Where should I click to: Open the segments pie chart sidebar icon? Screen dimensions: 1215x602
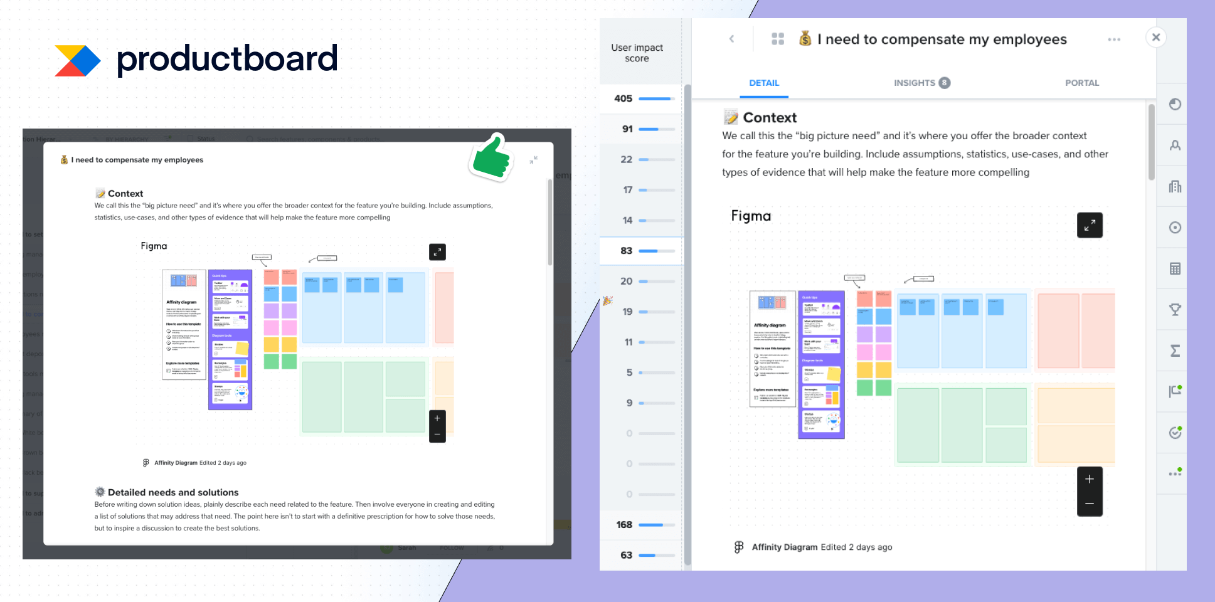(1175, 104)
